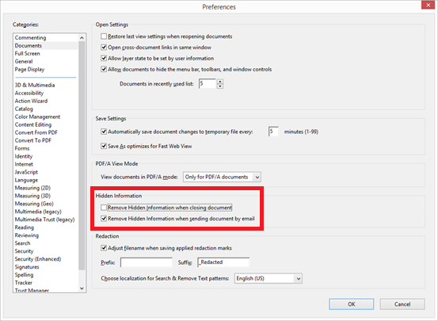
Task: Choose the JavaScript category
Action: 26,172
